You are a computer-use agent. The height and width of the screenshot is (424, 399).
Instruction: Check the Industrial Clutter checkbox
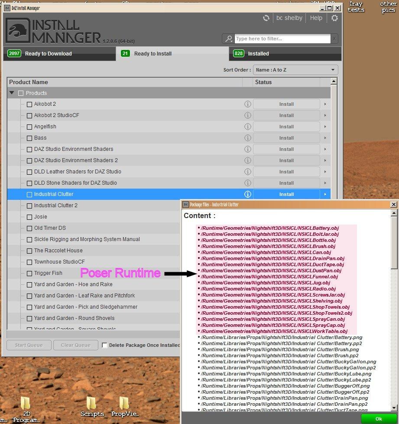pos(29,194)
